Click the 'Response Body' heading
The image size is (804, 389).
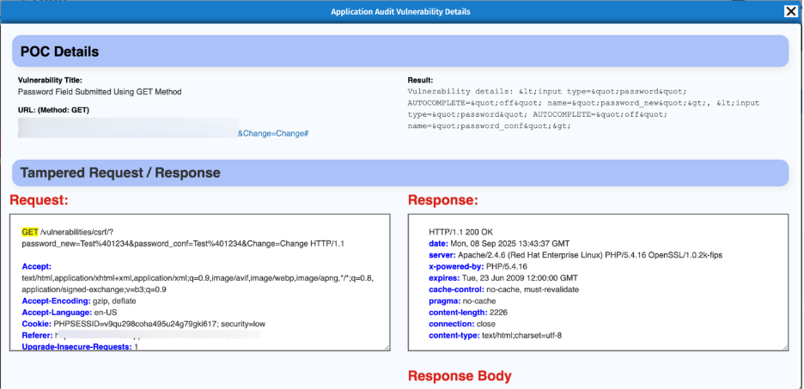[460, 376]
